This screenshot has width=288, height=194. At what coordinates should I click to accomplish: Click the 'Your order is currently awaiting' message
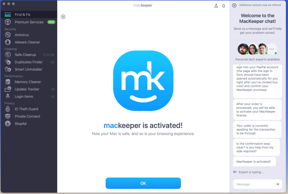click(x=257, y=129)
